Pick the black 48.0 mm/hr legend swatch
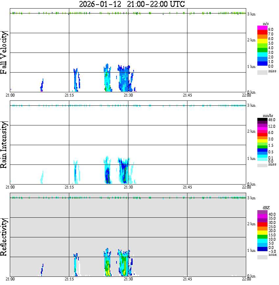 coord(262,120)
